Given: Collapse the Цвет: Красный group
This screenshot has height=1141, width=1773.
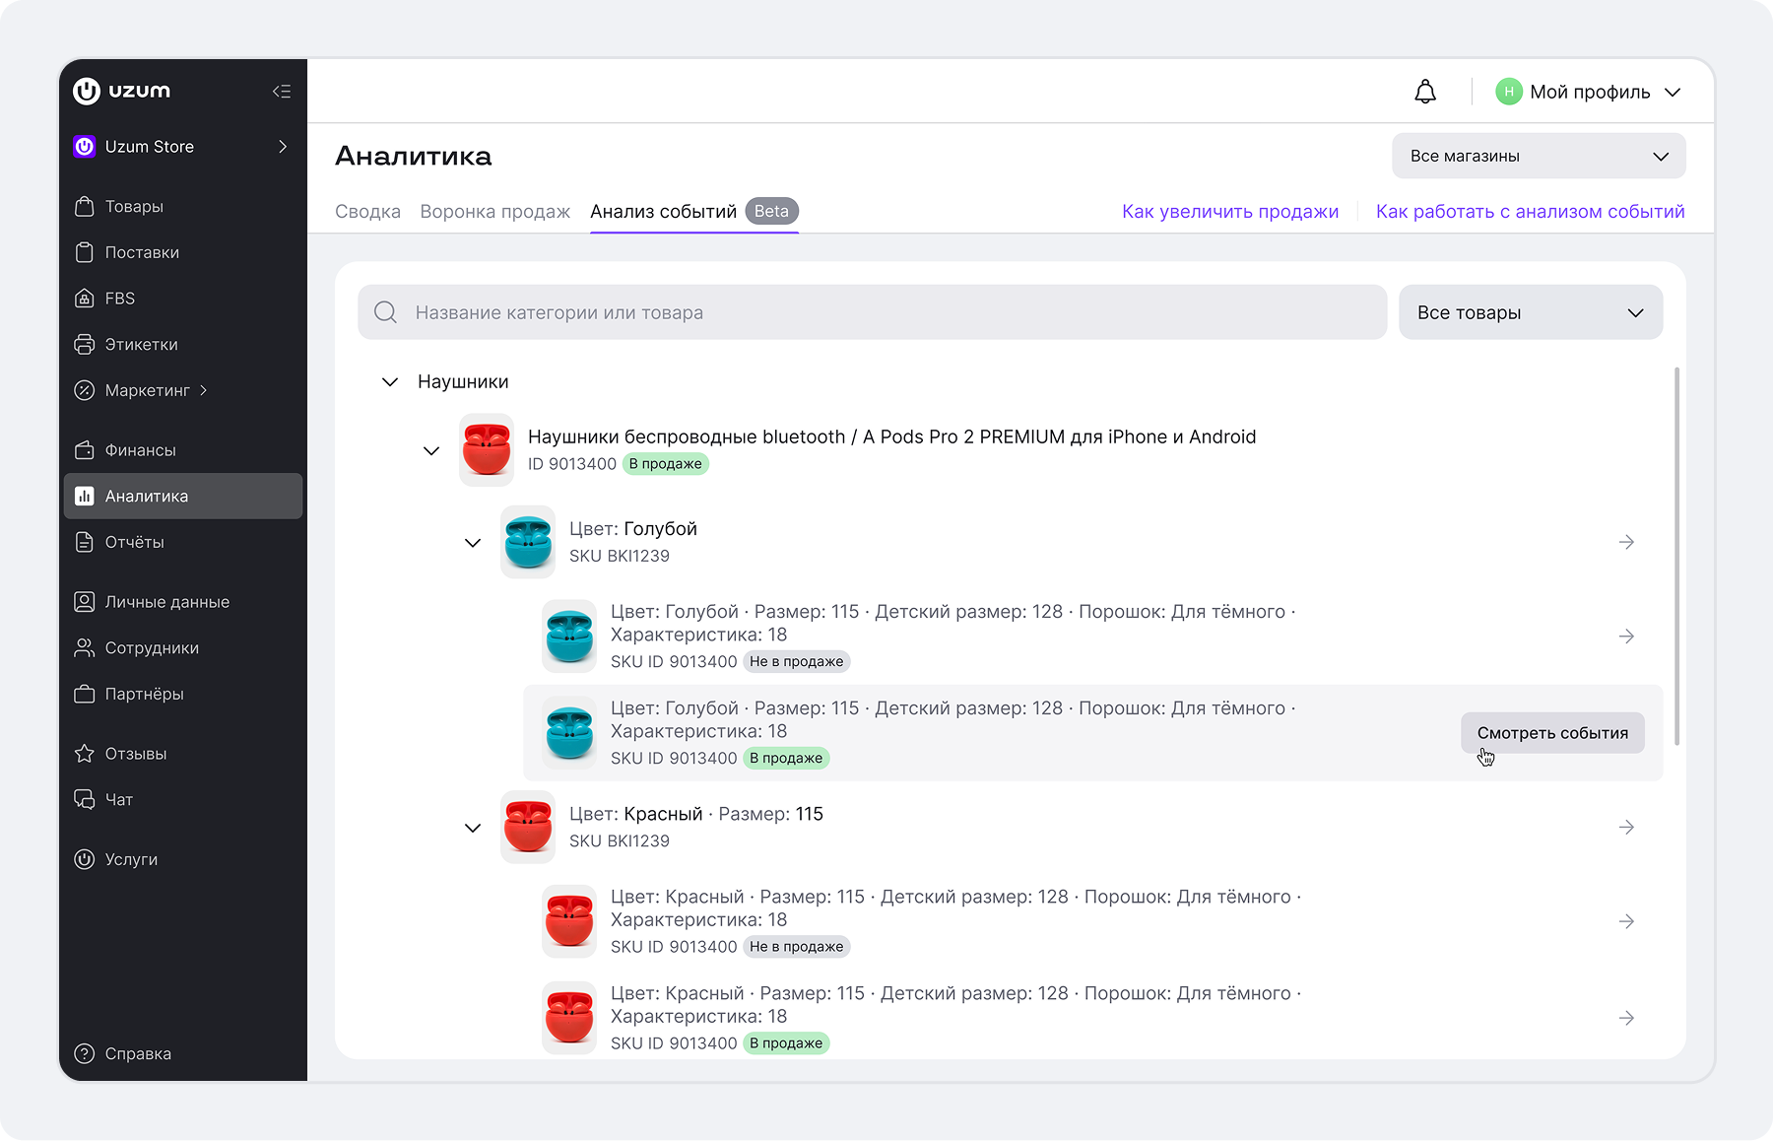Looking at the screenshot, I should click(x=473, y=828).
